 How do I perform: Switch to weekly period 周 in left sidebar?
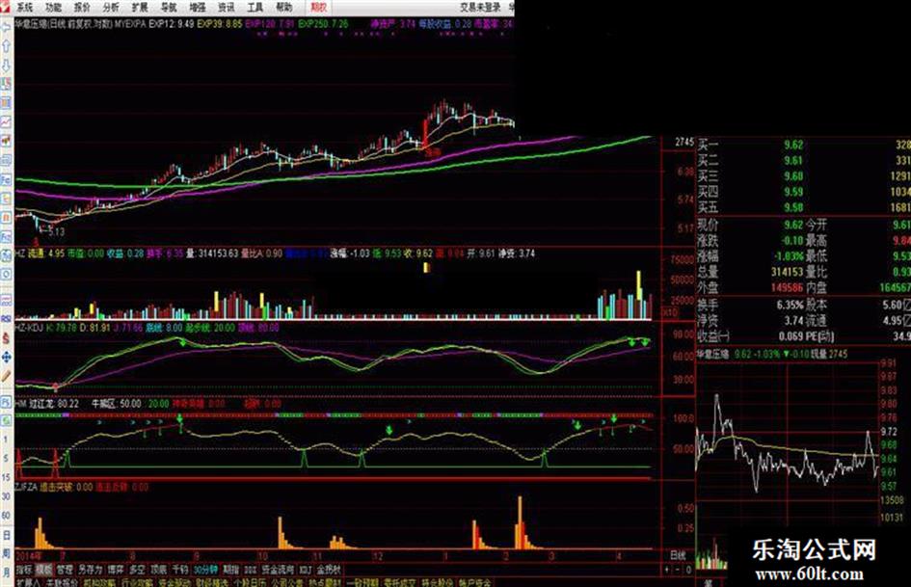point(6,553)
